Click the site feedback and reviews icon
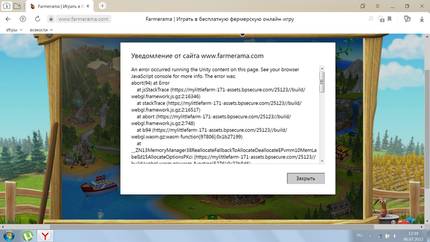The width and height of the screenshot is (430, 242). 381,19
